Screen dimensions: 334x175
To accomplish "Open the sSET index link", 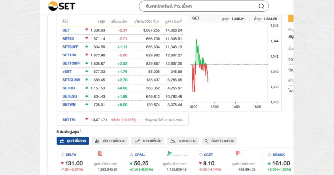I will [67, 72].
